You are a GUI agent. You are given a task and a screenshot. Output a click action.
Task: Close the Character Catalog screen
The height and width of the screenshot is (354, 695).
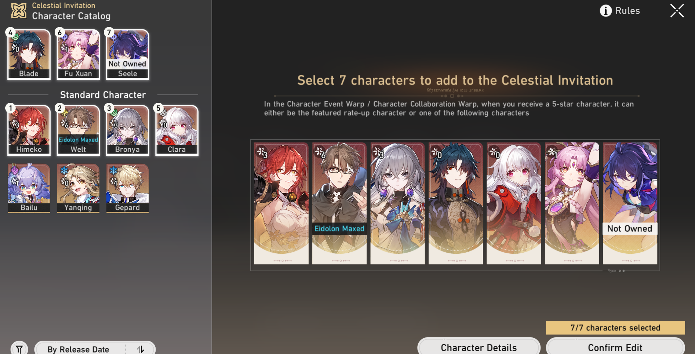click(x=677, y=11)
